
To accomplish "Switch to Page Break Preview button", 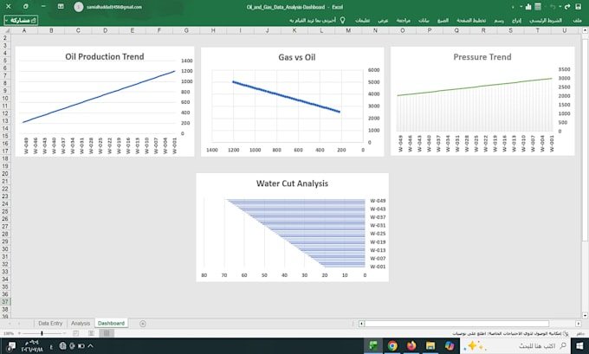I will (75, 333).
